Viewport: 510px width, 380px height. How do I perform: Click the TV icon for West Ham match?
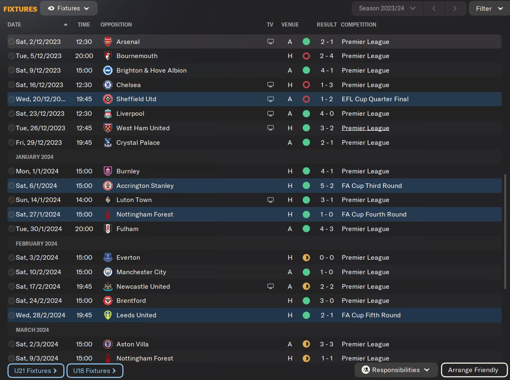click(x=271, y=128)
